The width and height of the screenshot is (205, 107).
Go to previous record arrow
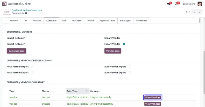pyautogui.click(x=194, y=12)
